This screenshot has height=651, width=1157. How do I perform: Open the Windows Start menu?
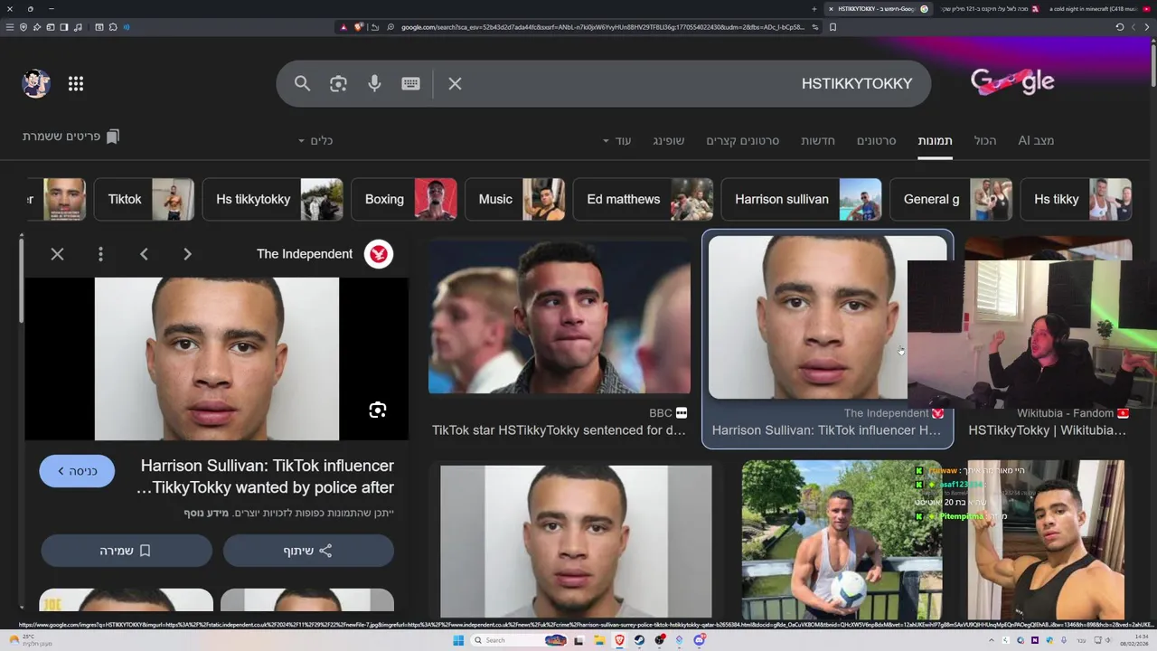pos(458,640)
